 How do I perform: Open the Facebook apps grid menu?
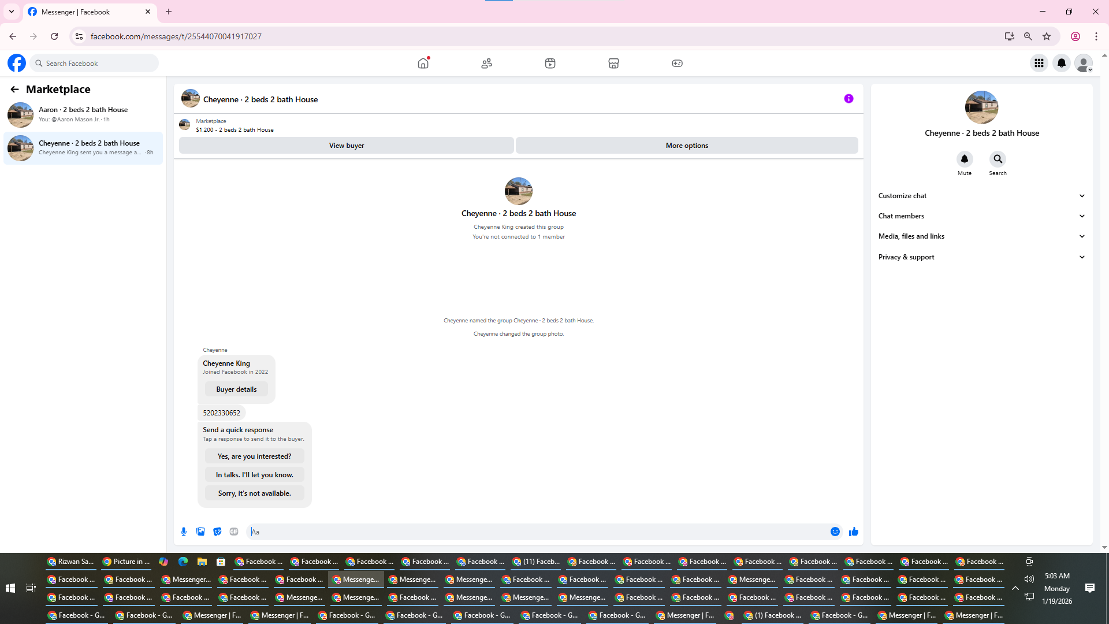pos(1039,63)
